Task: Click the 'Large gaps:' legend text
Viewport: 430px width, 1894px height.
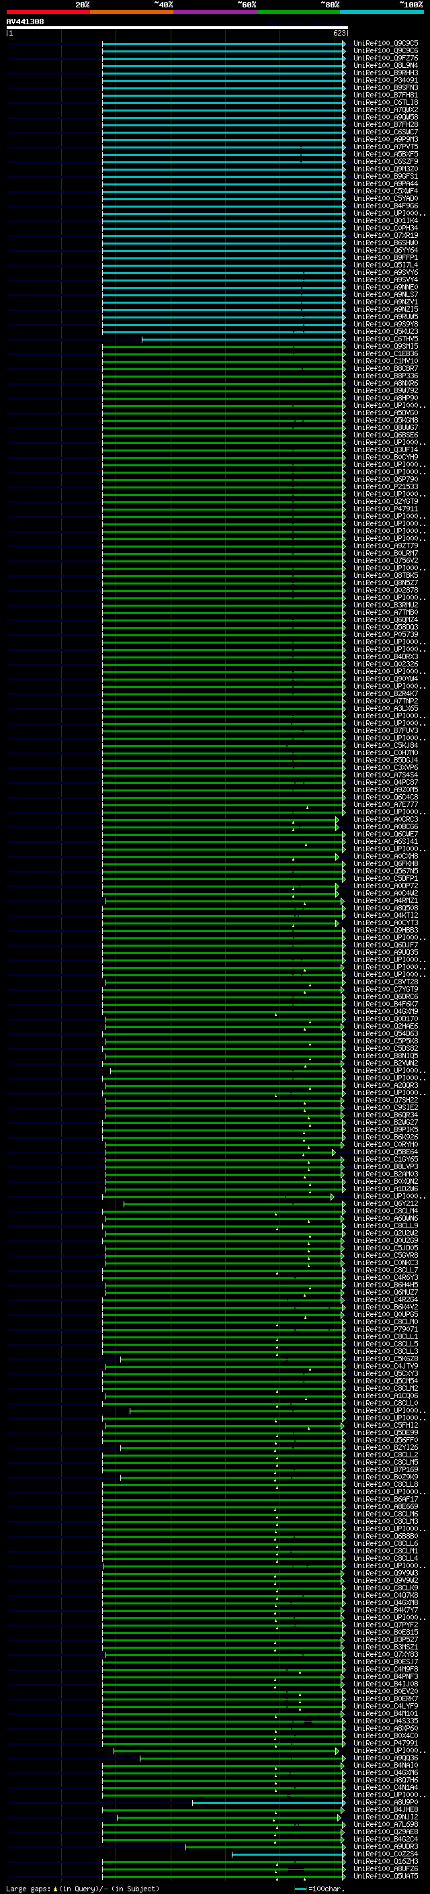Action: tap(29, 1888)
